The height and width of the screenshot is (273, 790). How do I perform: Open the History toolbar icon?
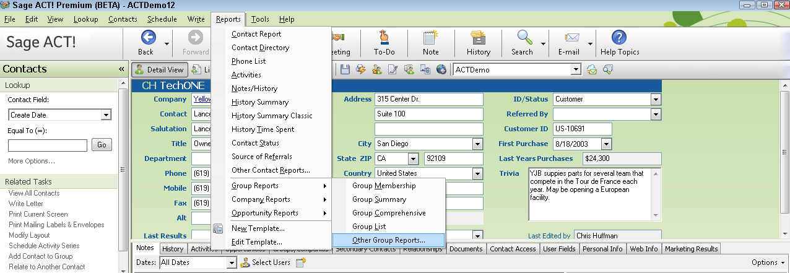point(478,43)
